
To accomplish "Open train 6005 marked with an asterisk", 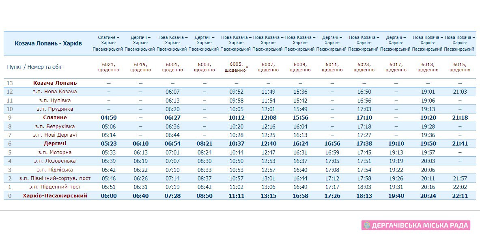I will 236,64.
